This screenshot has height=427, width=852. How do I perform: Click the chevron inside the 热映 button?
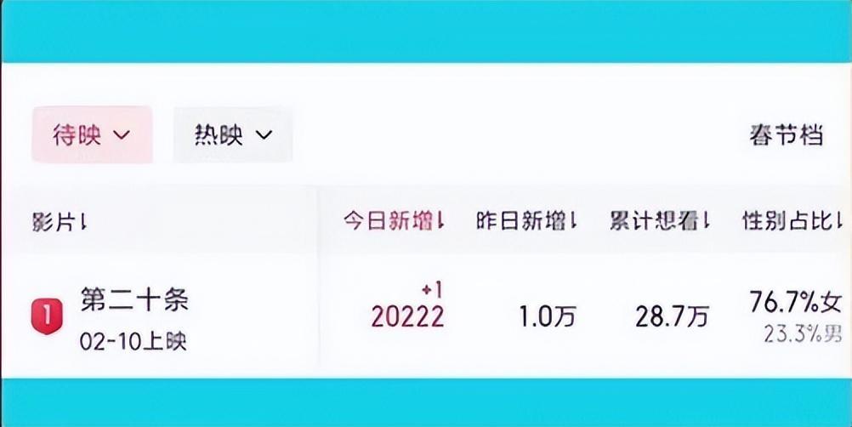(x=263, y=135)
